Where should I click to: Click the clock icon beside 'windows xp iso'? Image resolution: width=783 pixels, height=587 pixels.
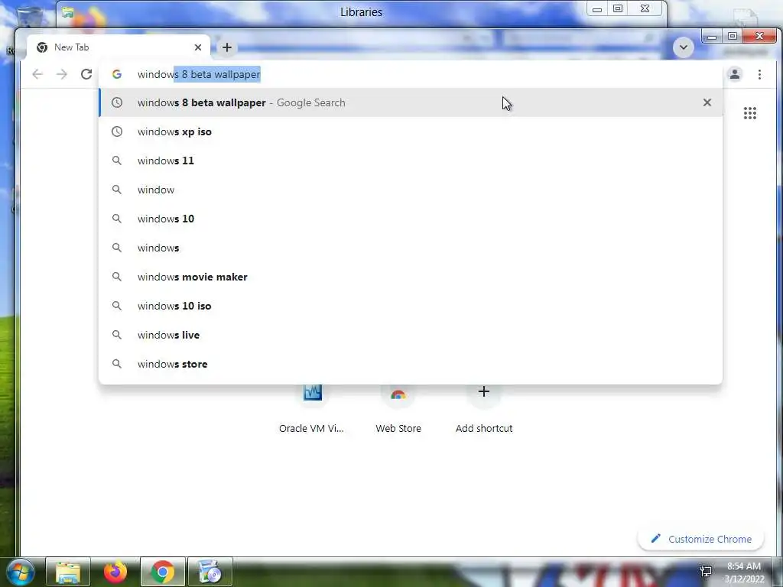tap(117, 131)
